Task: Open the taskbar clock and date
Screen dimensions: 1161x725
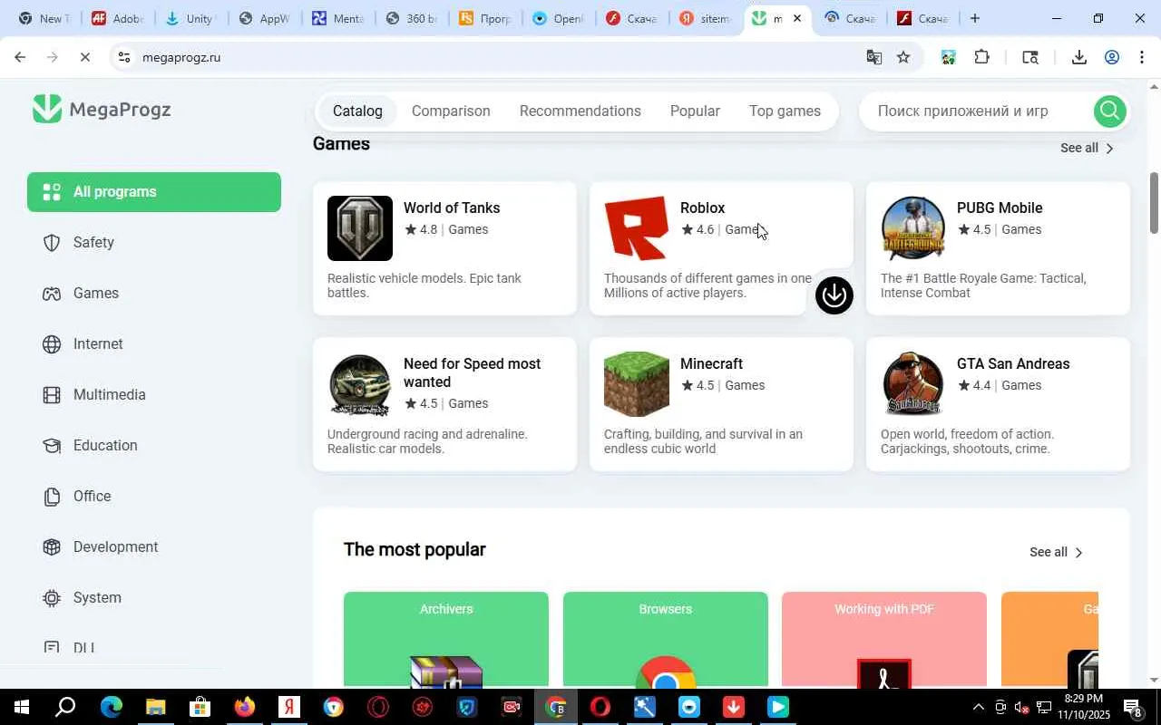Action: (1085, 707)
